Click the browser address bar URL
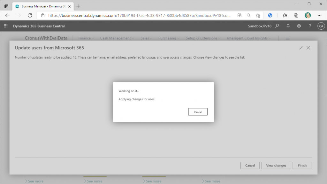This screenshot has width=327, height=184. coord(139,15)
